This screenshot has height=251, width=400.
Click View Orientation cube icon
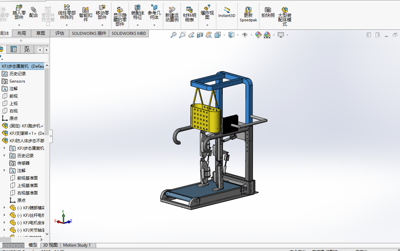tap(218, 35)
